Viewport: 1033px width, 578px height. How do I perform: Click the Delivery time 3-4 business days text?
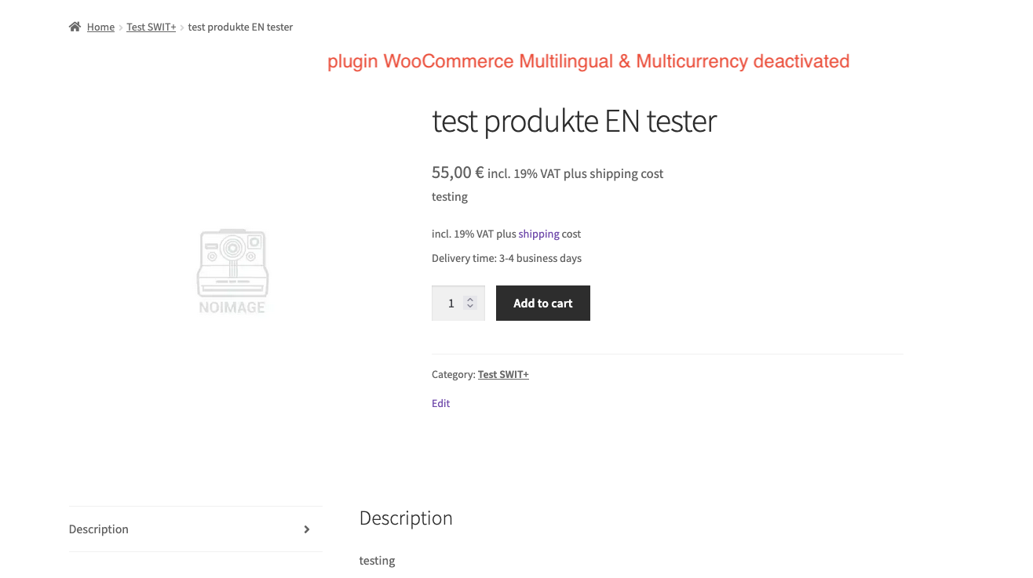point(507,258)
